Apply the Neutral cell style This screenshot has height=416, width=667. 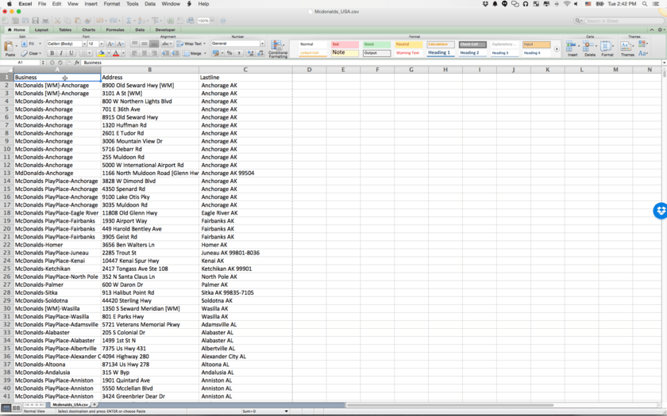pos(408,44)
